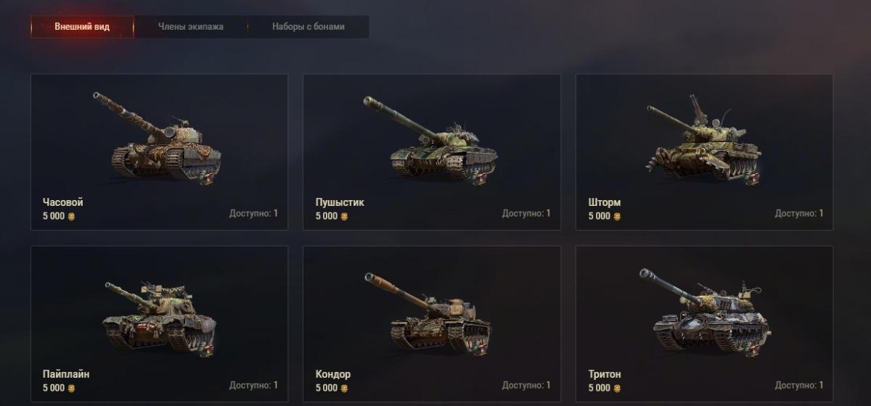
Task: Switch to the Внешний вид tab
Action: pos(82,27)
